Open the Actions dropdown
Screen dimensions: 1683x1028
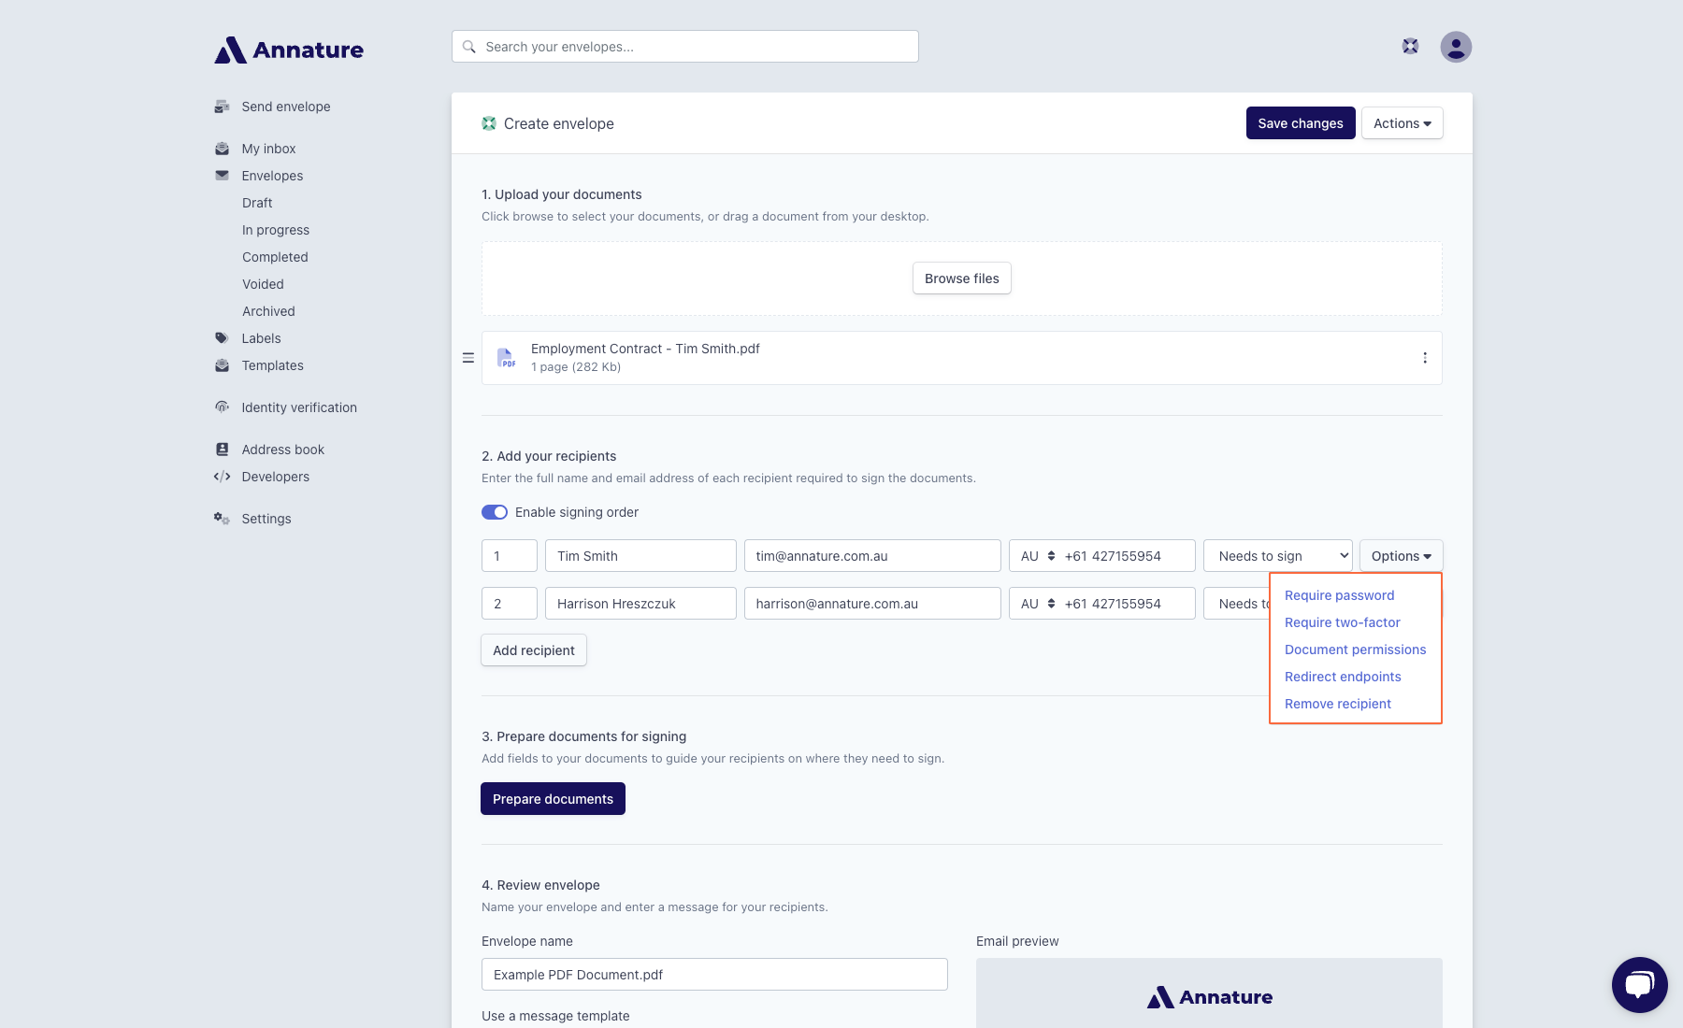1402,123
